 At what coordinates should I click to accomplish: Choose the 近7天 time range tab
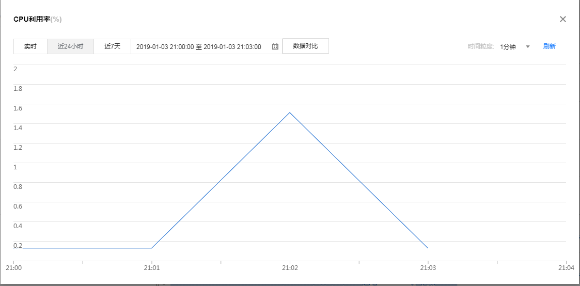coord(112,46)
